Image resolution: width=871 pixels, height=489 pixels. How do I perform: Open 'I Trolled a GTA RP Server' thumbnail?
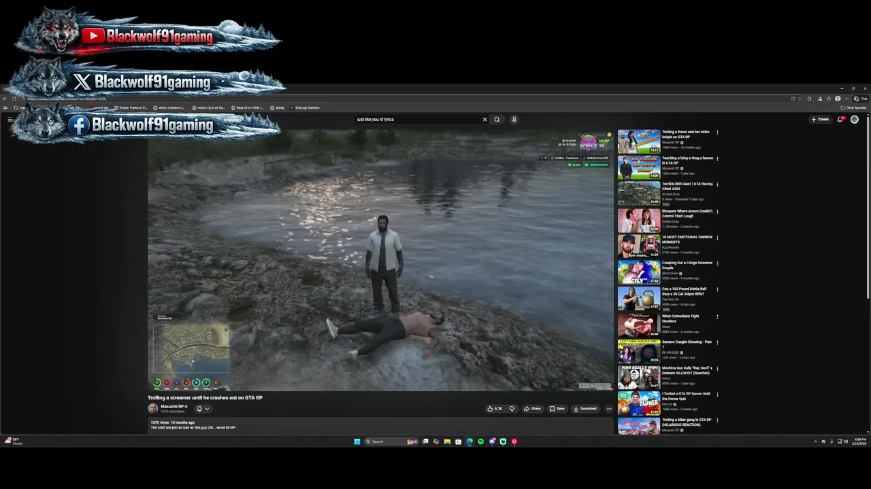pos(638,403)
